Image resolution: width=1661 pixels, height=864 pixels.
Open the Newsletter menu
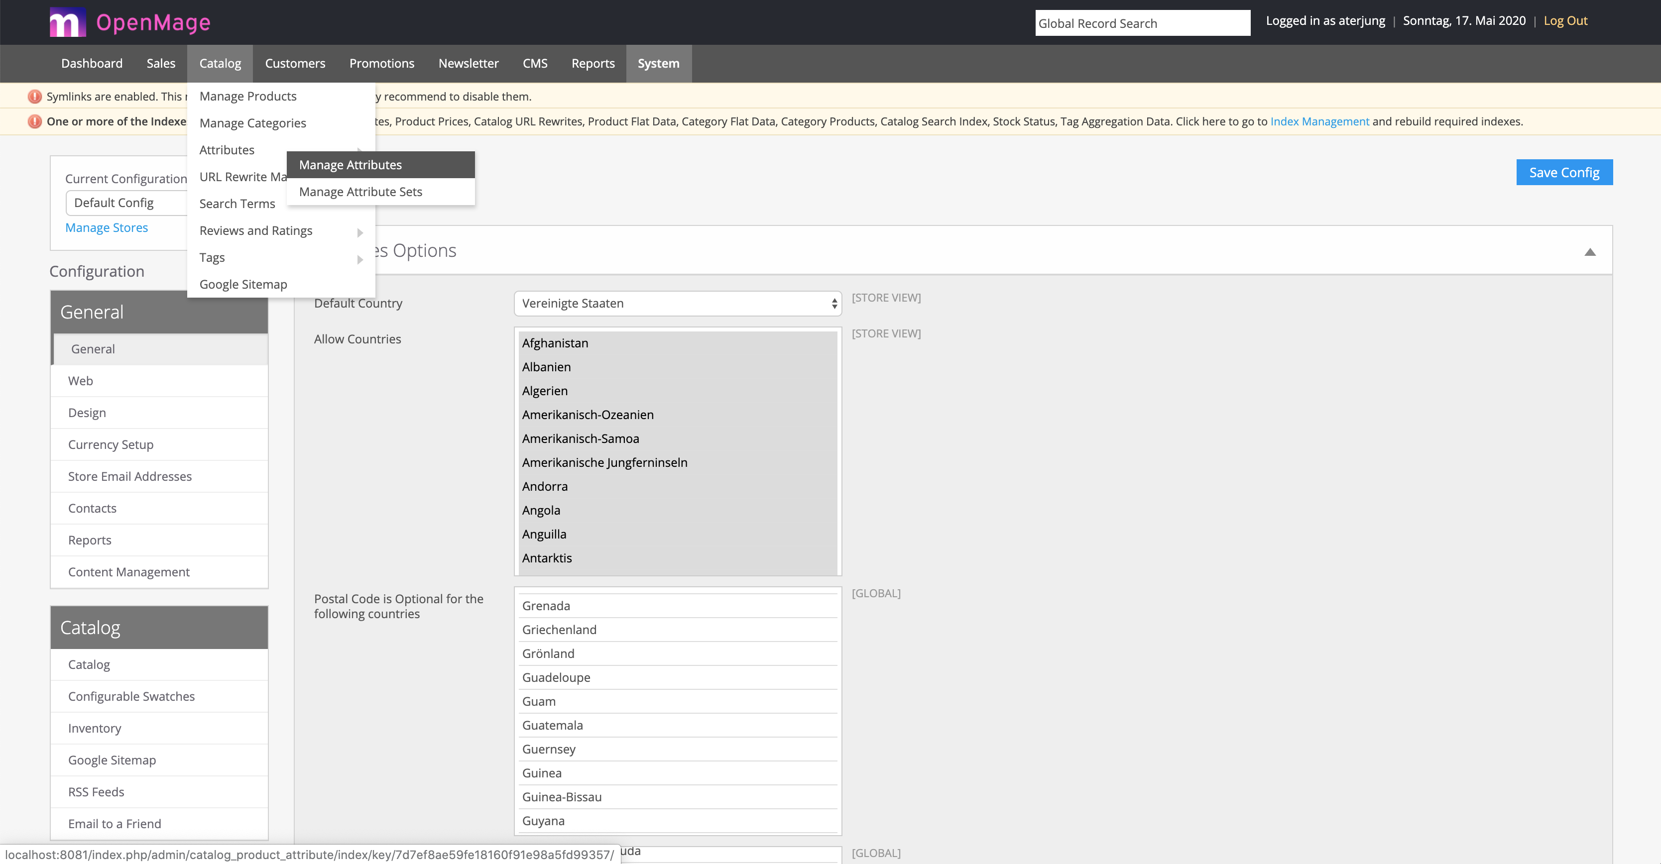(468, 63)
